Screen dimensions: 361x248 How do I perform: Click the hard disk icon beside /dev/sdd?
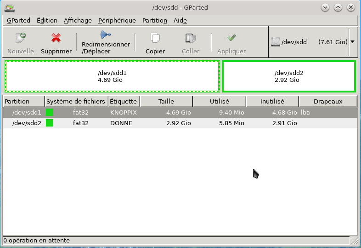pos(276,42)
